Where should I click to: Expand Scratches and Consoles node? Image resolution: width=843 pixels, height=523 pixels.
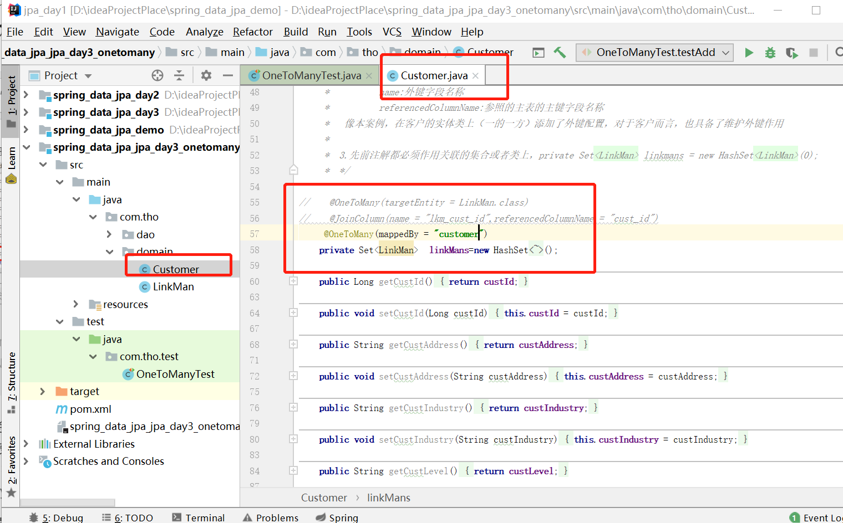click(x=26, y=461)
